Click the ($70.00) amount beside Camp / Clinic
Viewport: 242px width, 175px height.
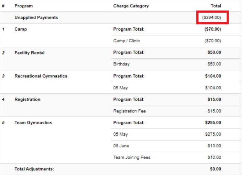tap(213, 41)
